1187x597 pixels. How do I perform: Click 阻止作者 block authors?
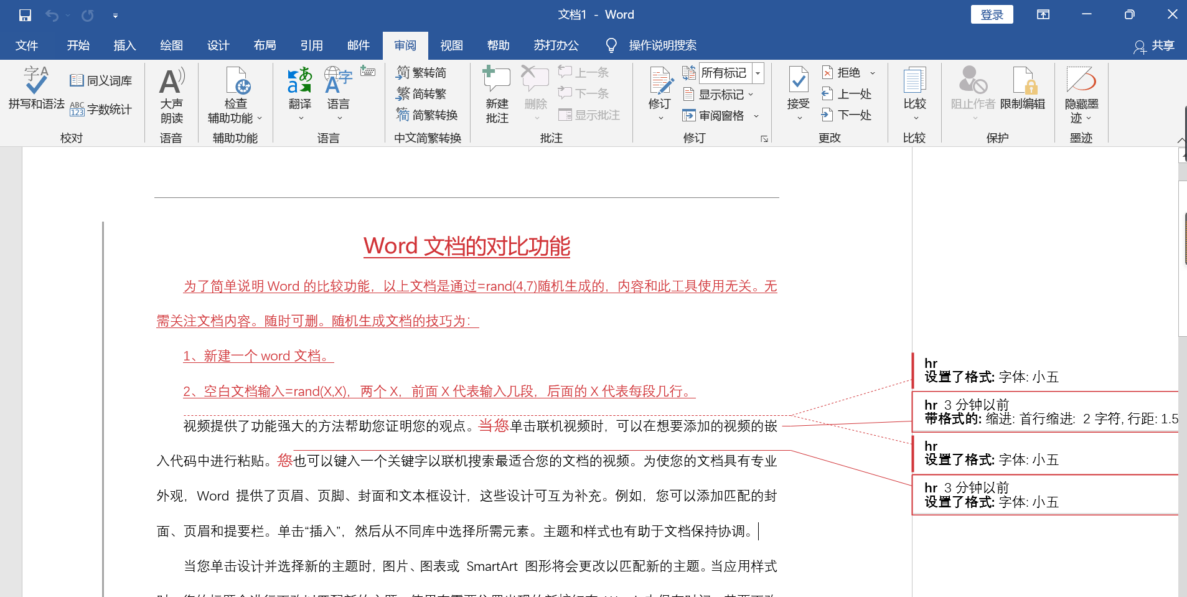coord(973,93)
